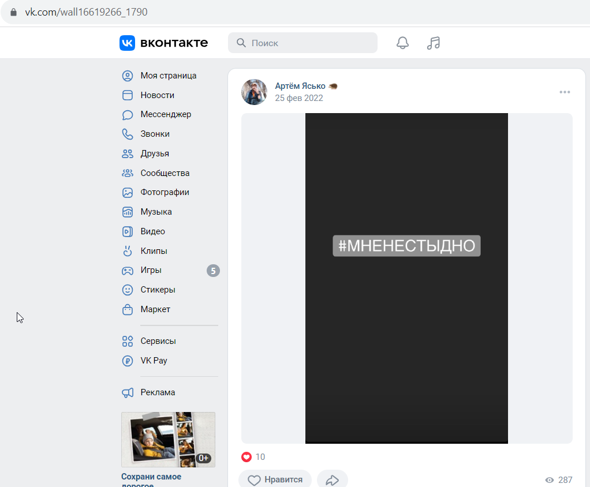Click the Сервисы label
Image resolution: width=590 pixels, height=487 pixels.
(x=158, y=340)
